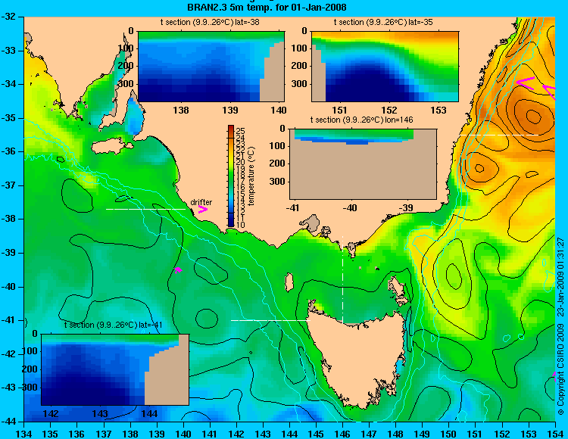Click the '134' longitude label on bottom axis
Image resolution: width=568 pixels, height=439 pixels.
click(24, 434)
